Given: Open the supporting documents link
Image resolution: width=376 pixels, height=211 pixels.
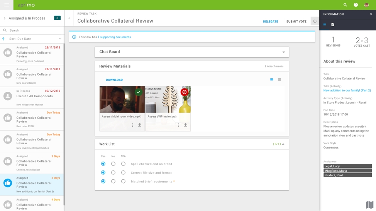Looking at the screenshot, I should tap(115, 37).
